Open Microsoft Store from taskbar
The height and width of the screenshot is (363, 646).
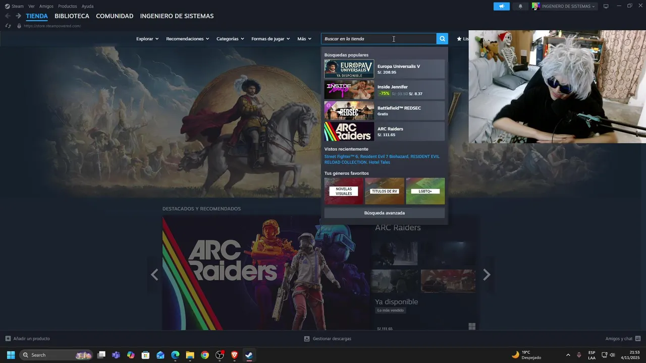(x=145, y=355)
